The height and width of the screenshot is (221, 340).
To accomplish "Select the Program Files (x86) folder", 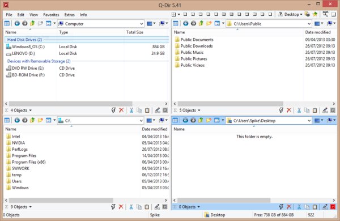I will (26, 162).
